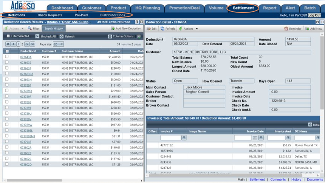325x183 pixels.
Task: Expand the Actions dropdown in search results
Action: (14, 29)
